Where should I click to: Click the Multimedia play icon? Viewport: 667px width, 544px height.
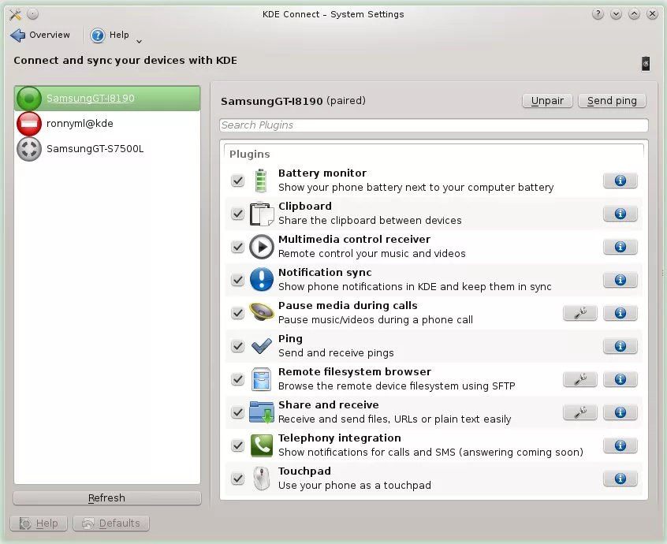[261, 247]
